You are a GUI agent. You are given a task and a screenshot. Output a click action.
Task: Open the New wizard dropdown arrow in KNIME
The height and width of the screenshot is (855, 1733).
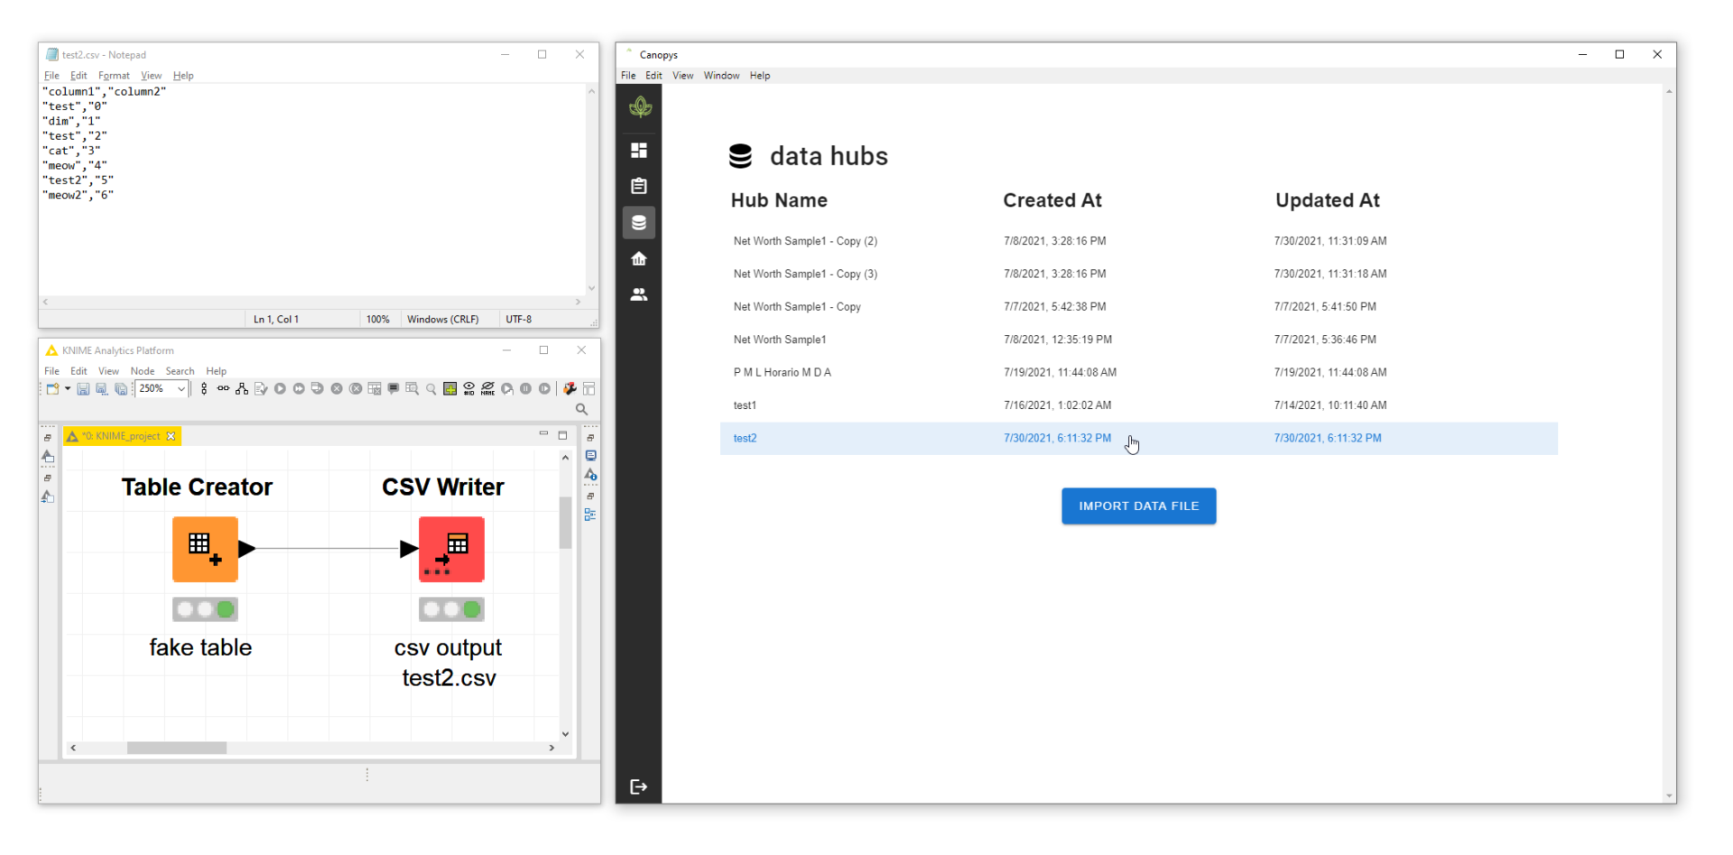point(68,389)
